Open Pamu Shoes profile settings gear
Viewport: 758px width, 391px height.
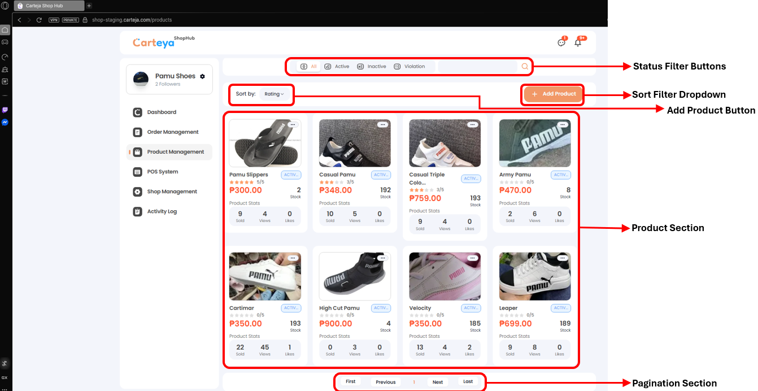tap(203, 75)
